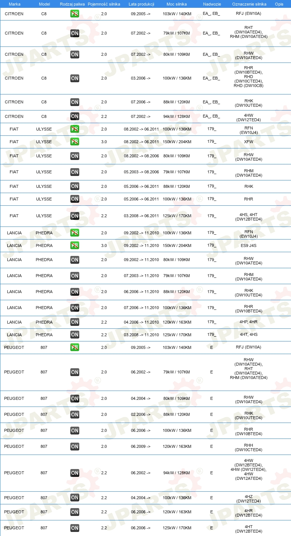This screenshot has width=291, height=536.
Task: Click the ON diesel icon in the Peugeot 807 RHH (DW10CTED4) row
Action: coord(75,446)
